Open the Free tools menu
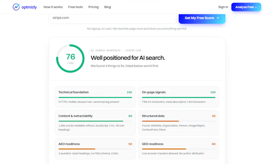274x164 pixels. click(75, 7)
